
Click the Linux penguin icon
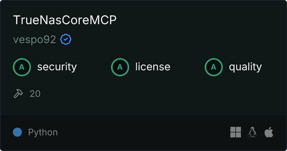point(252,132)
